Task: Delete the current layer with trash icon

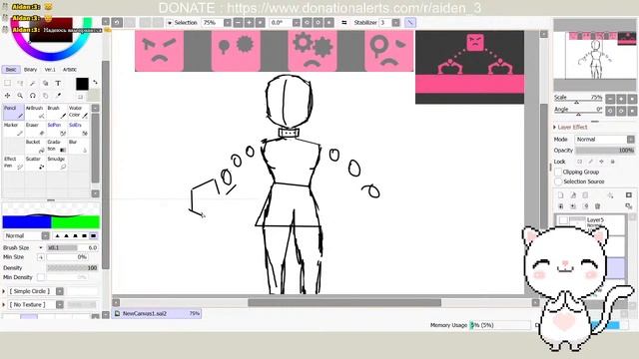Action: (597, 206)
